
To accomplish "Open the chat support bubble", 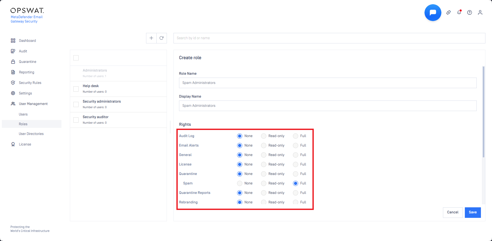I will point(433,13).
